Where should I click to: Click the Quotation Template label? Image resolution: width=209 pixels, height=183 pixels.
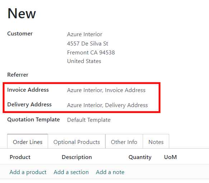tap(33, 120)
